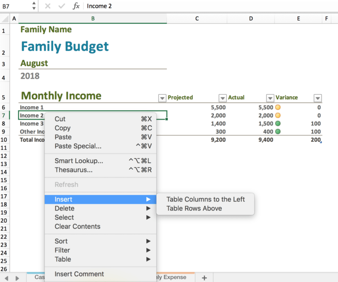
Task: Click green indicator beside Actual 400
Action: click(x=278, y=131)
